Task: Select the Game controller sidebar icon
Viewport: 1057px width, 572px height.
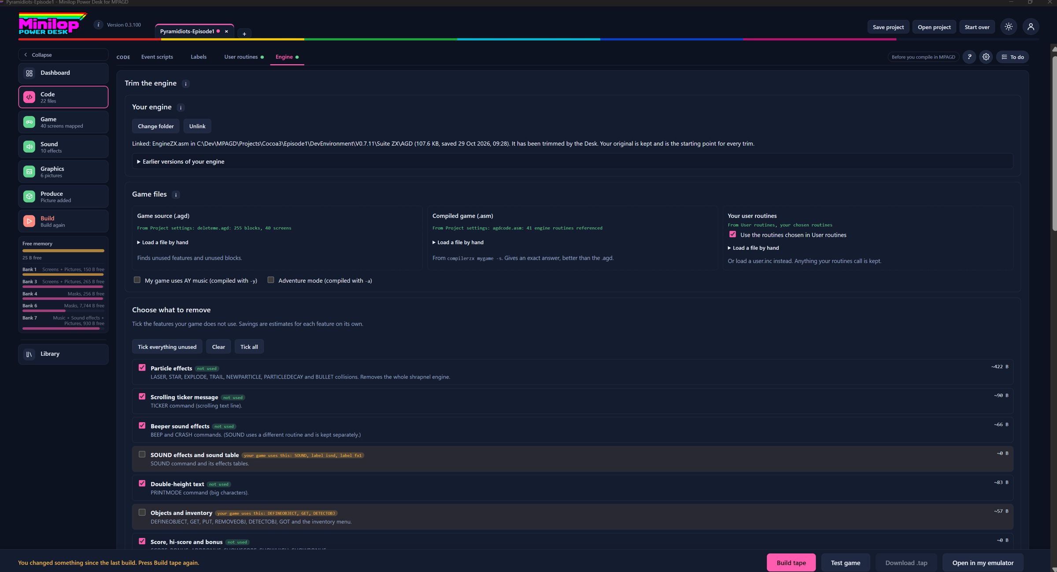Action: point(29,122)
